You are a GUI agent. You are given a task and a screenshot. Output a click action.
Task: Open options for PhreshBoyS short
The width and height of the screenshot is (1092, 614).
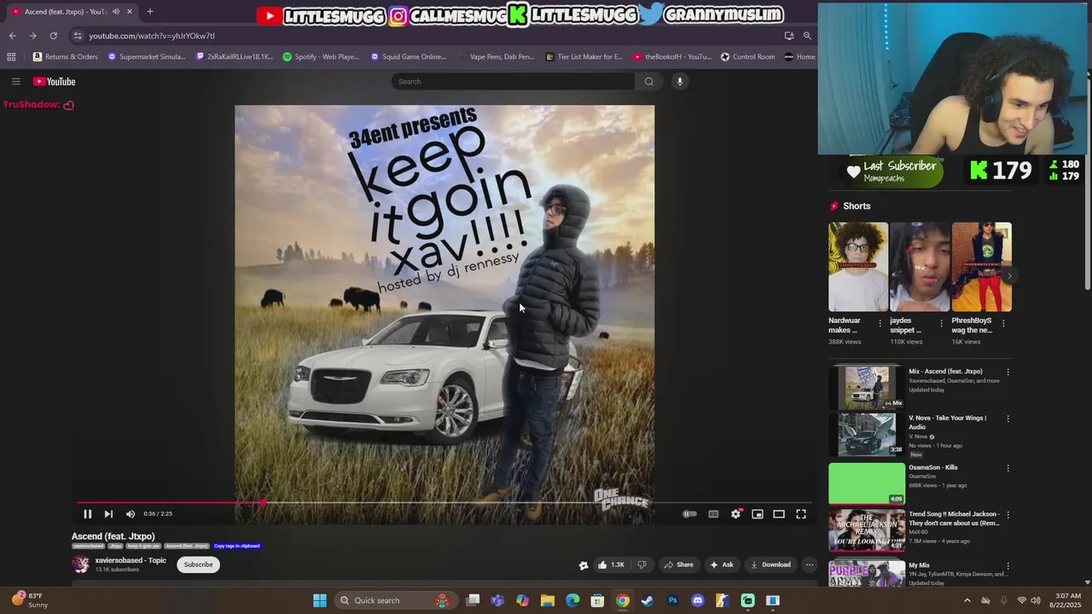tap(1003, 323)
